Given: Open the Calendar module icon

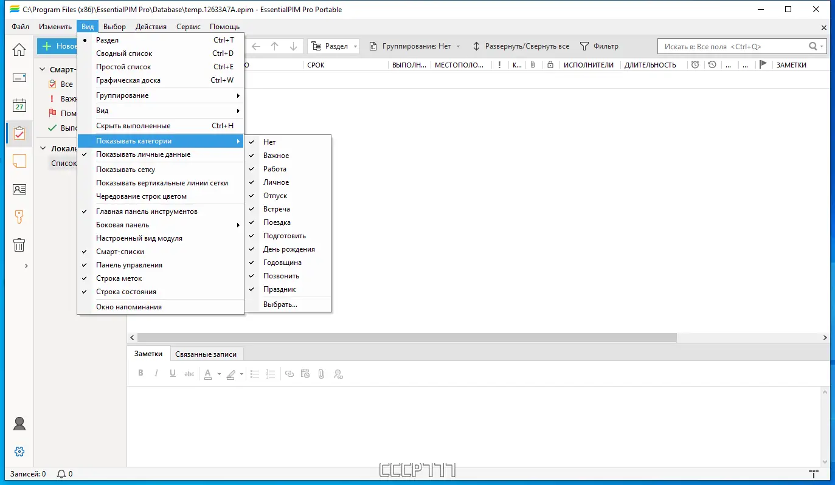Looking at the screenshot, I should (19, 106).
